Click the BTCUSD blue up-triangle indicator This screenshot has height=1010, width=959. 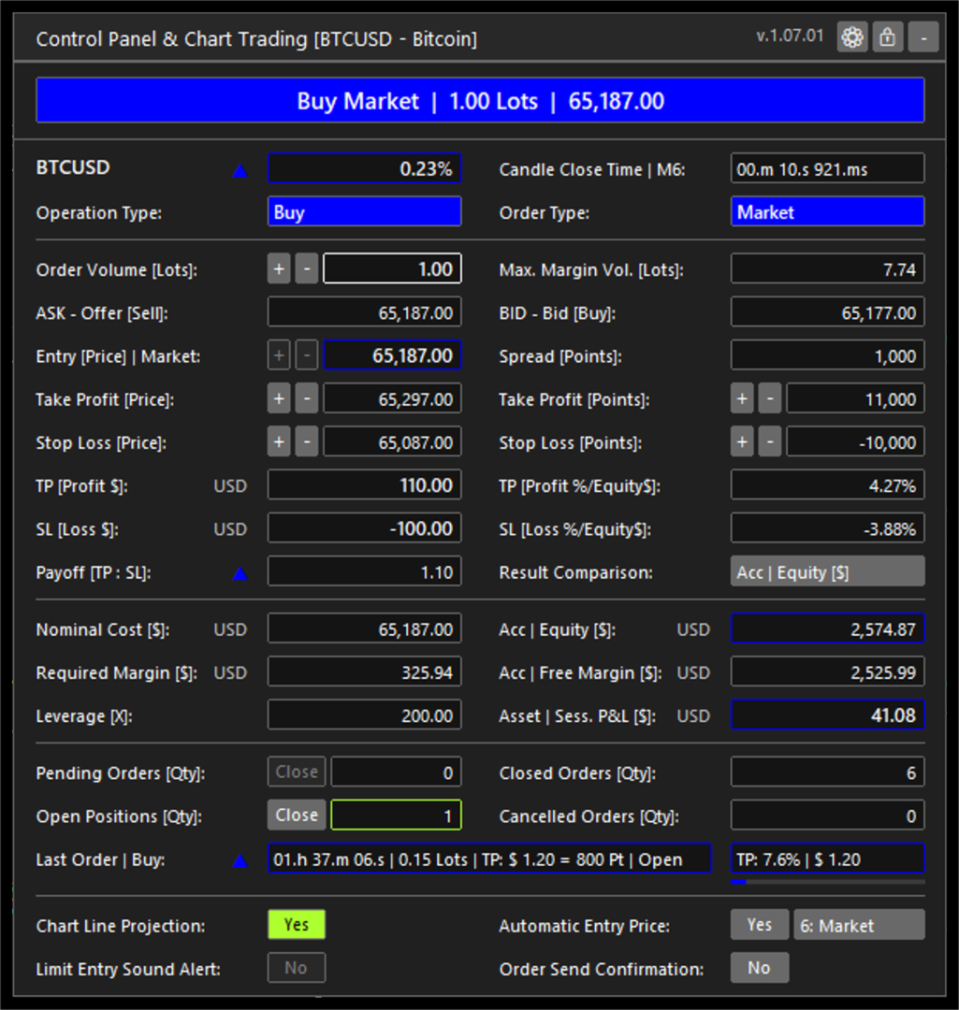coord(240,171)
